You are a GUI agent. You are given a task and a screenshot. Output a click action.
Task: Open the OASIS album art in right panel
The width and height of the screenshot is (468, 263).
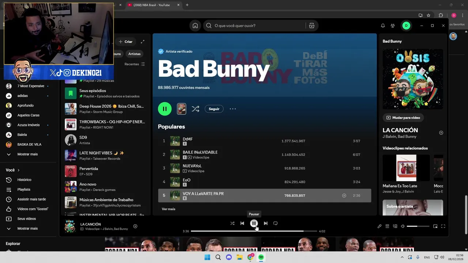413,79
